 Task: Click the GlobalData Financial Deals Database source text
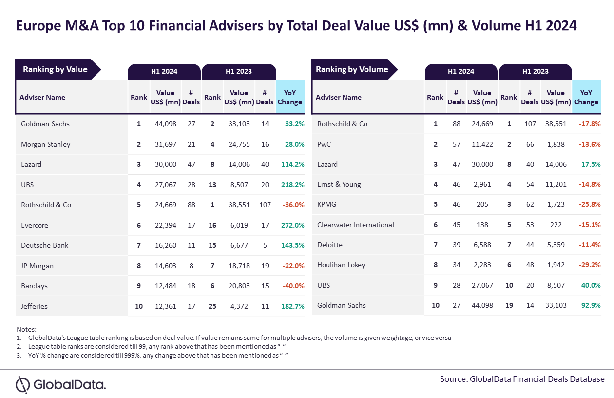coord(537,379)
